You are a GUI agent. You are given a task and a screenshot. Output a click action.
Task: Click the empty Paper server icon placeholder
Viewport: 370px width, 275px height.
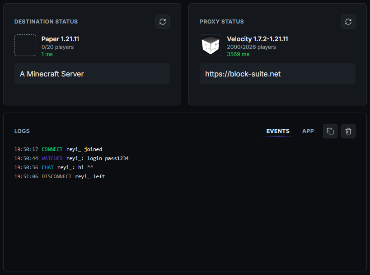tap(25, 45)
